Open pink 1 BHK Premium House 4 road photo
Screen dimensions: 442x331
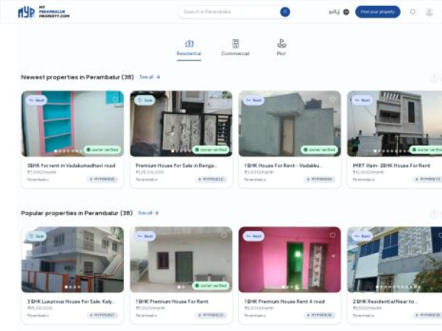tap(290, 260)
